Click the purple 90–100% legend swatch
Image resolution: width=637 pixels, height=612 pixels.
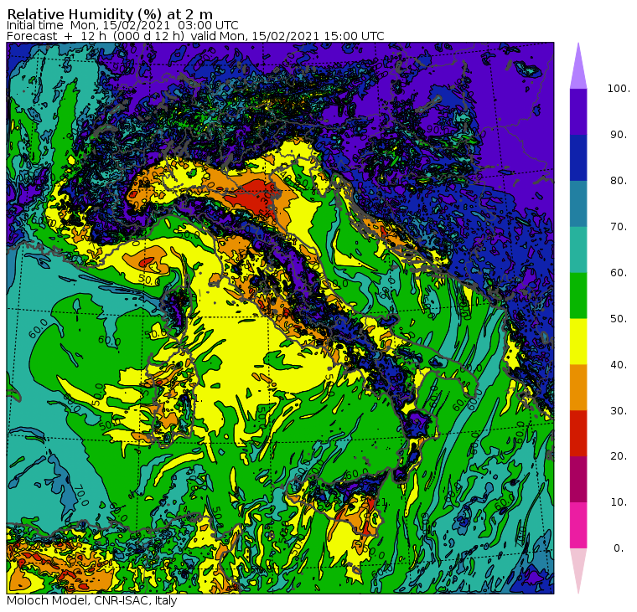(578, 111)
